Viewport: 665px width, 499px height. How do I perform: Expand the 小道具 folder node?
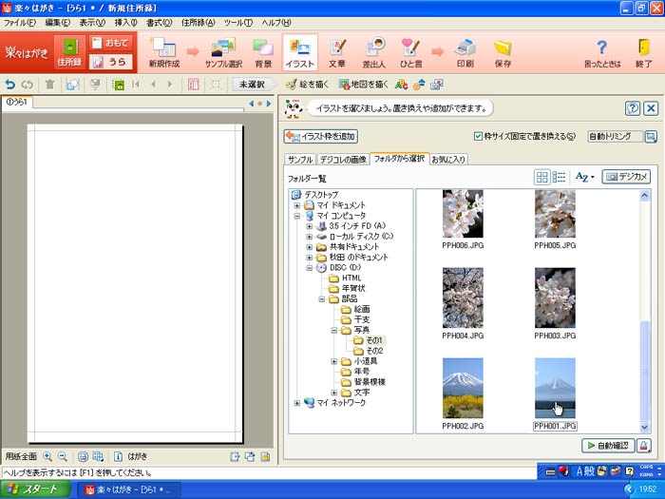(x=334, y=361)
